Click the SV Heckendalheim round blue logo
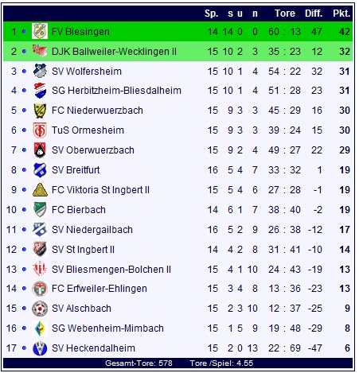 click(40, 348)
